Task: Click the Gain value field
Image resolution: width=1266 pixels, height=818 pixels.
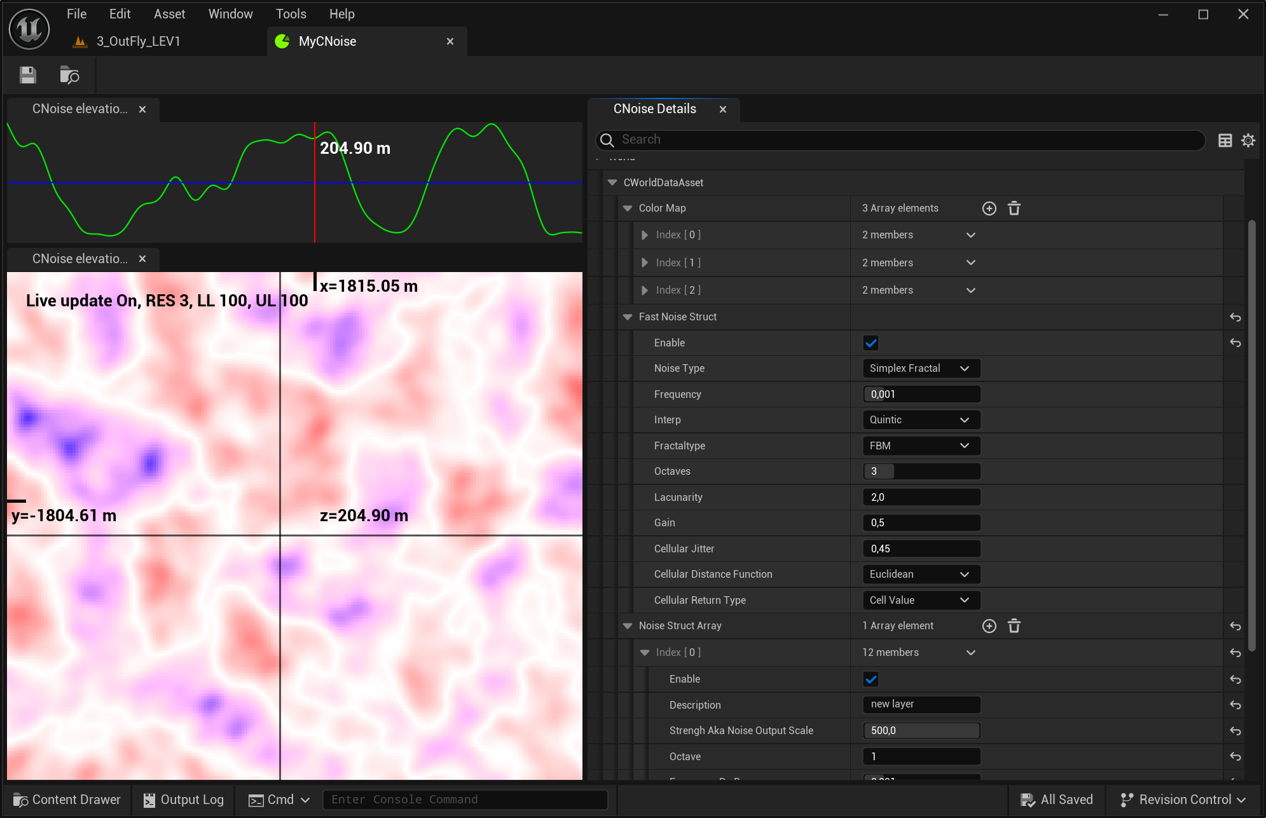Action: 921,523
